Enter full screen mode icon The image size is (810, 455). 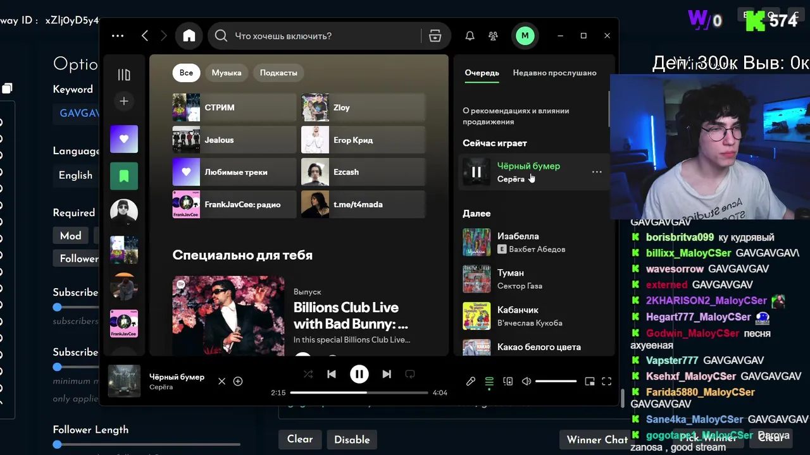pos(606,381)
